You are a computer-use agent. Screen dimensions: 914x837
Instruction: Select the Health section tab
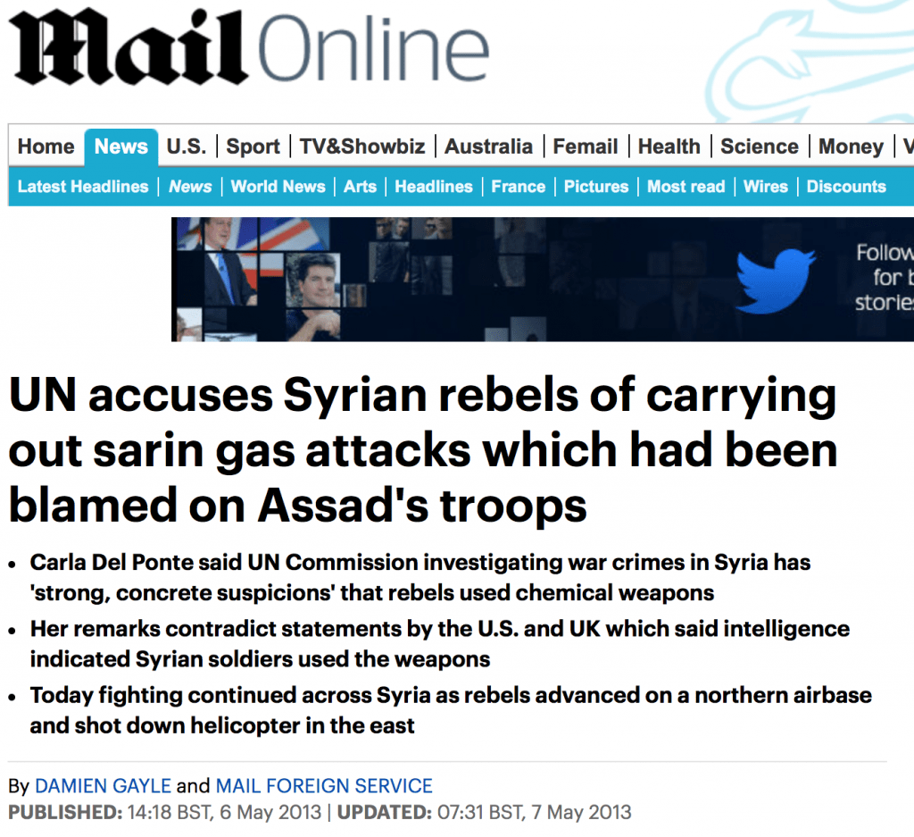pos(669,146)
